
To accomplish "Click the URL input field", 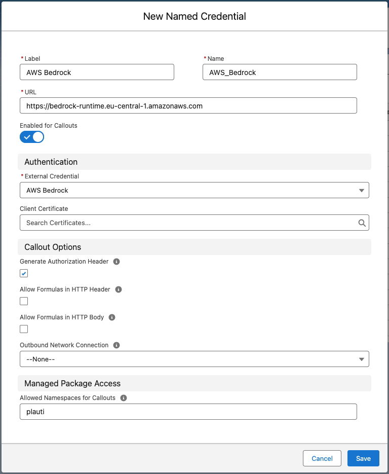I will coord(188,105).
